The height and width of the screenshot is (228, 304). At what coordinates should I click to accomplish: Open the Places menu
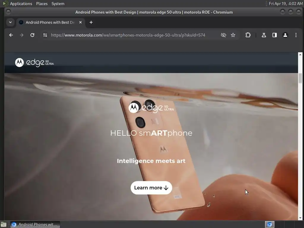(42, 4)
